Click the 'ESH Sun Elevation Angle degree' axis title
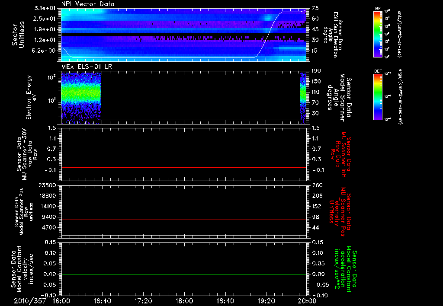Viewport: 443px width, 306px height. pyautogui.click(x=333, y=35)
